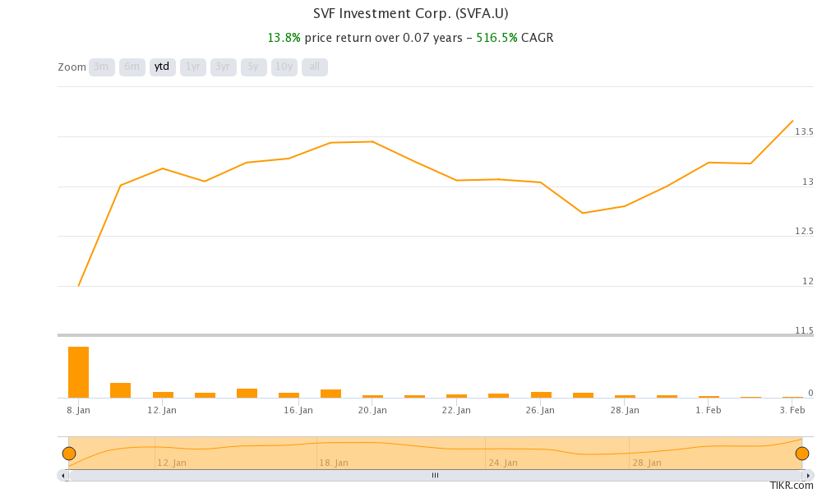Click the 26. Jan volume bar
Viewport: 822px width, 493px height.
(541, 394)
